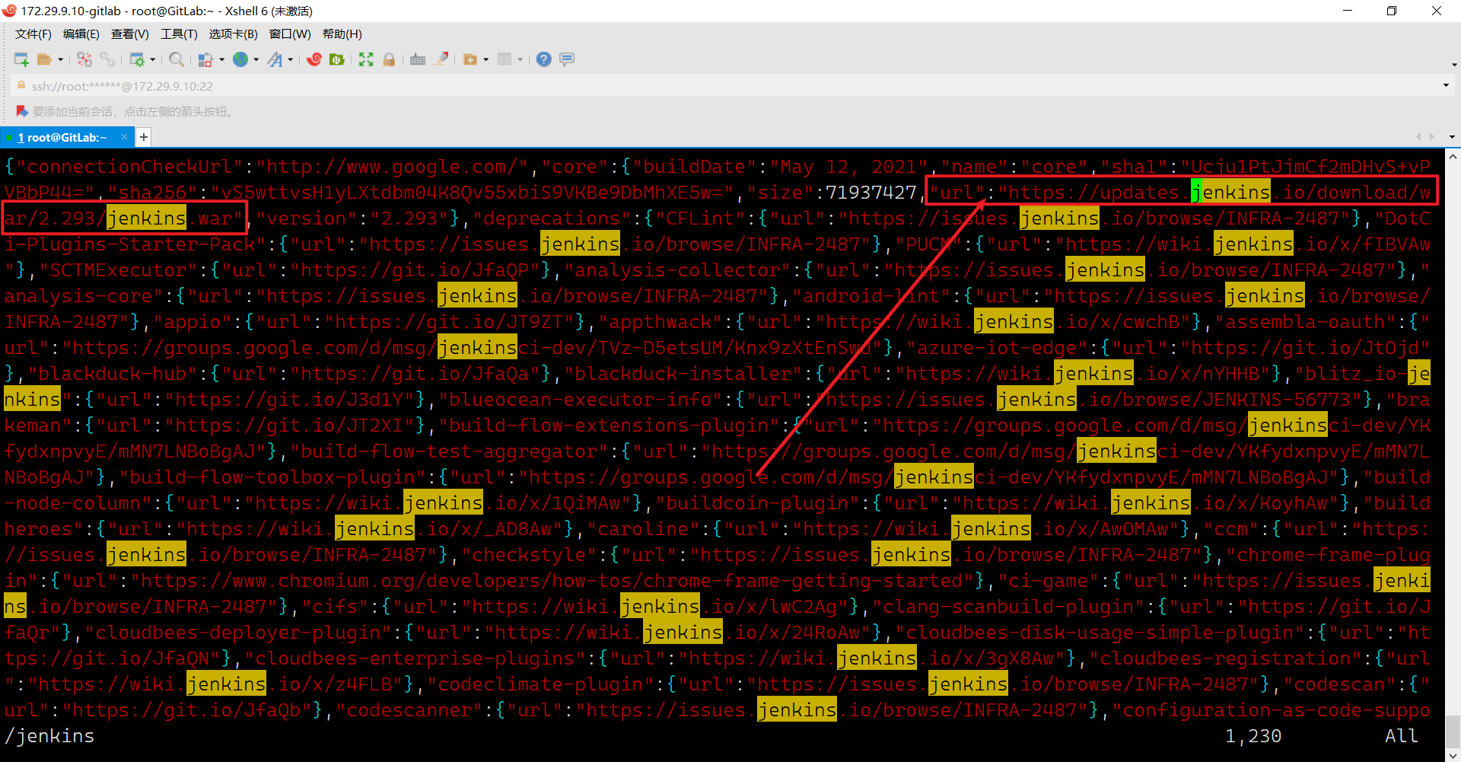Click the "codeclimate-plugin" key text
Viewport: 1461px width, 762px height.
542,684
